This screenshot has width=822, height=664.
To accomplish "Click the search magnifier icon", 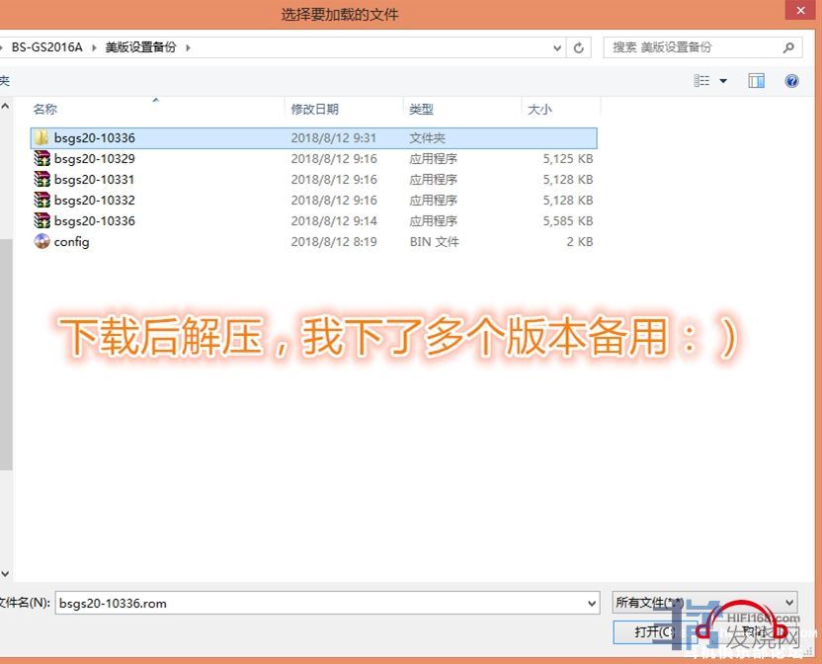I will point(788,47).
